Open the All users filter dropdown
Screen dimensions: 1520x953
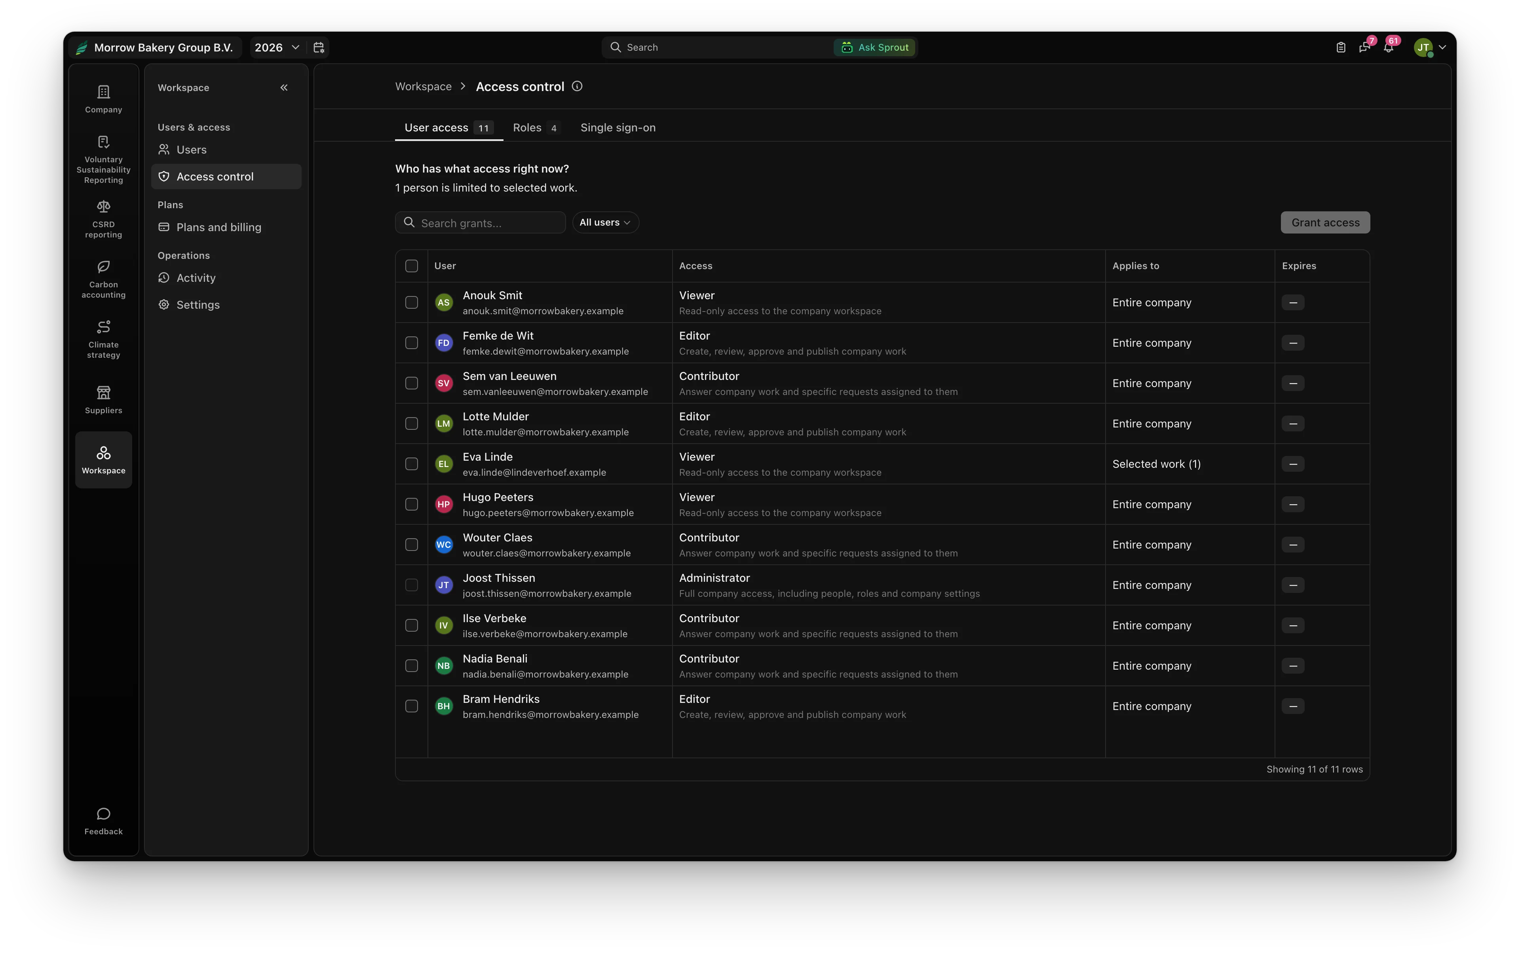(605, 222)
